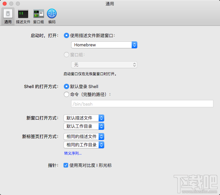Select 命令（完整的路径）radio button
Viewport: 220px width, 195px height.
tap(66, 94)
